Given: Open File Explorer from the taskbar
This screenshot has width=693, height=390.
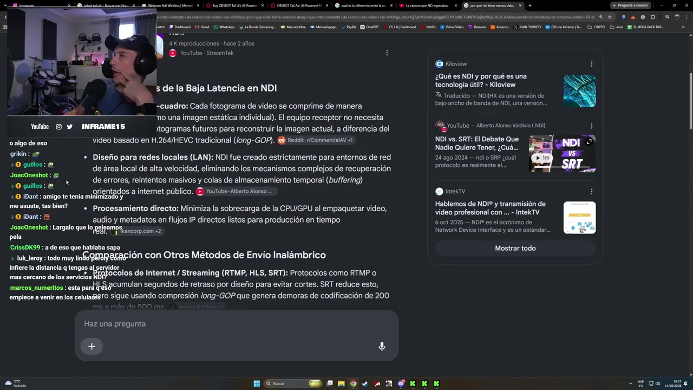Looking at the screenshot, I should tap(341, 383).
